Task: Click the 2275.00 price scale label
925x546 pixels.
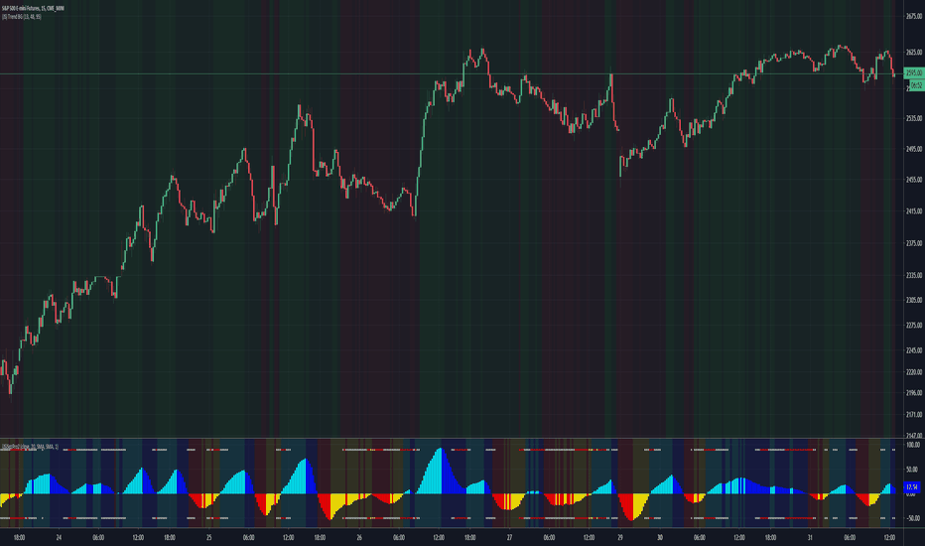Action: pos(914,326)
